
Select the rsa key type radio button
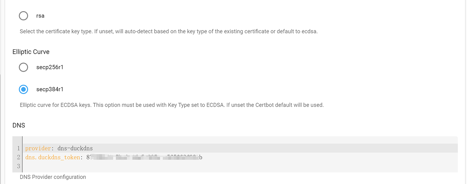[x=23, y=16]
